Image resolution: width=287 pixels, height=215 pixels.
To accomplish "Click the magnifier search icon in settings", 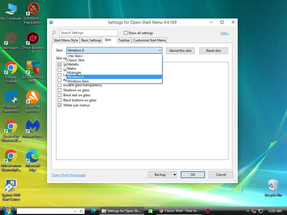I will 54,33.
